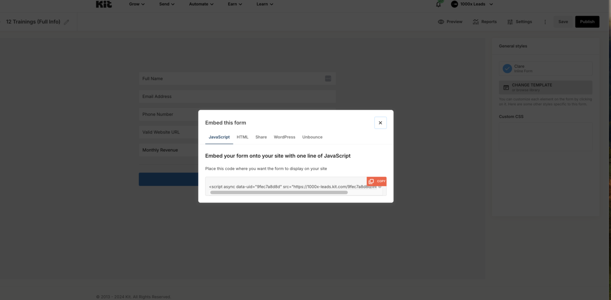The width and height of the screenshot is (611, 300).
Task: Switch to the Share tab
Action: coord(261,137)
